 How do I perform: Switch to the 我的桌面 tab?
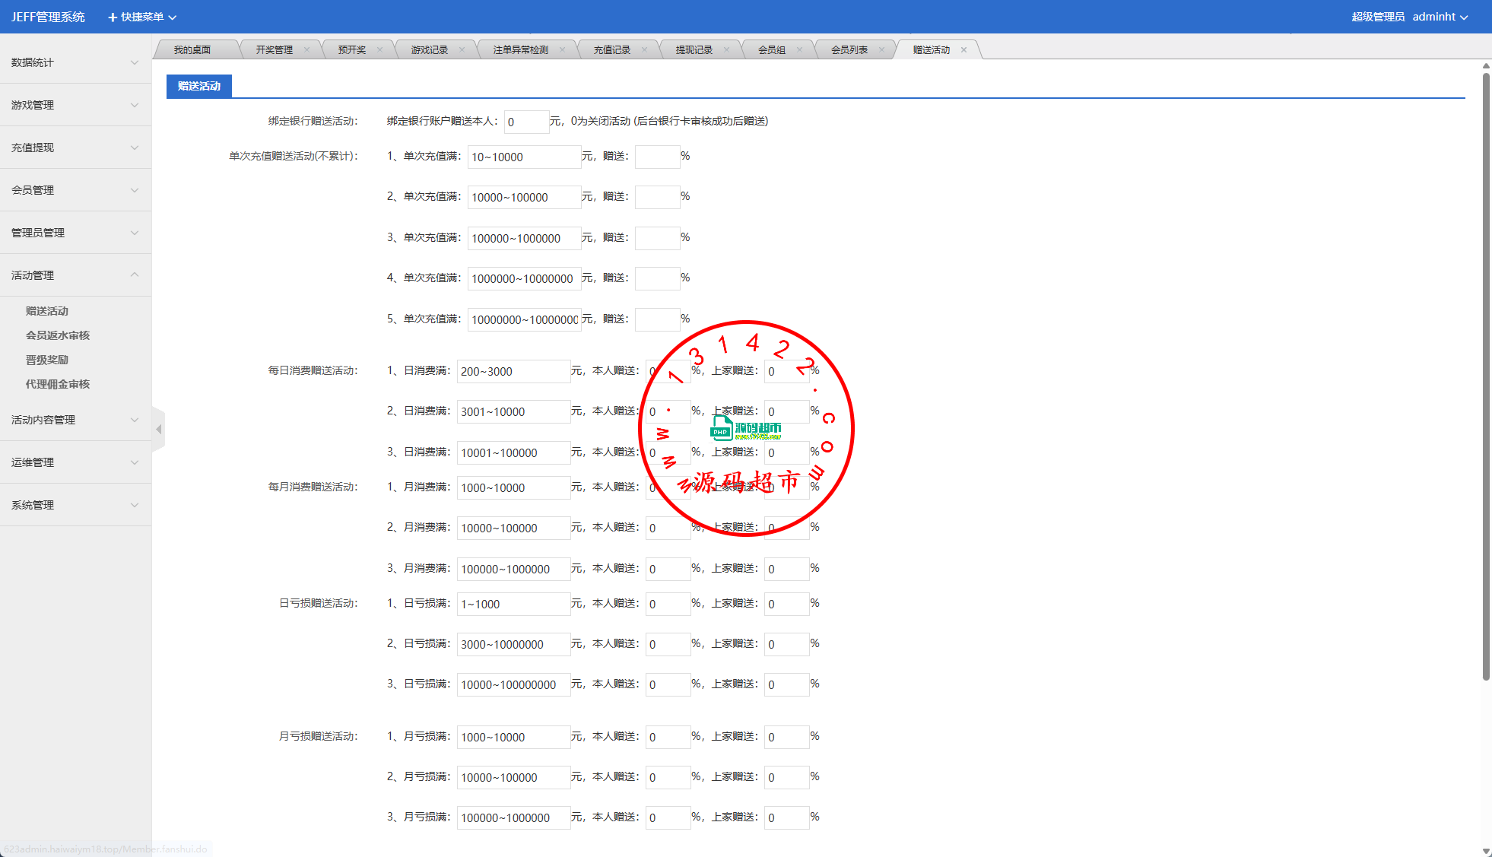click(192, 50)
